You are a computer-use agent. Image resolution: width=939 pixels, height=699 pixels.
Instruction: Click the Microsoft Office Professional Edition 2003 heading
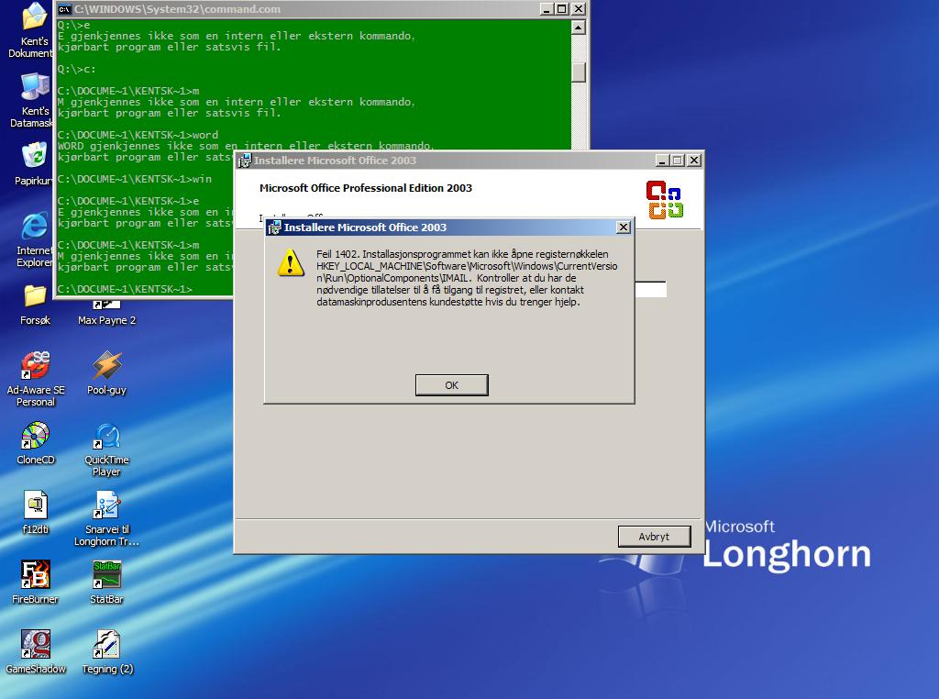tap(365, 188)
